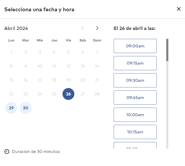The width and height of the screenshot is (185, 166).
Task: Click the clock icon beside duration
Action: pos(7,151)
